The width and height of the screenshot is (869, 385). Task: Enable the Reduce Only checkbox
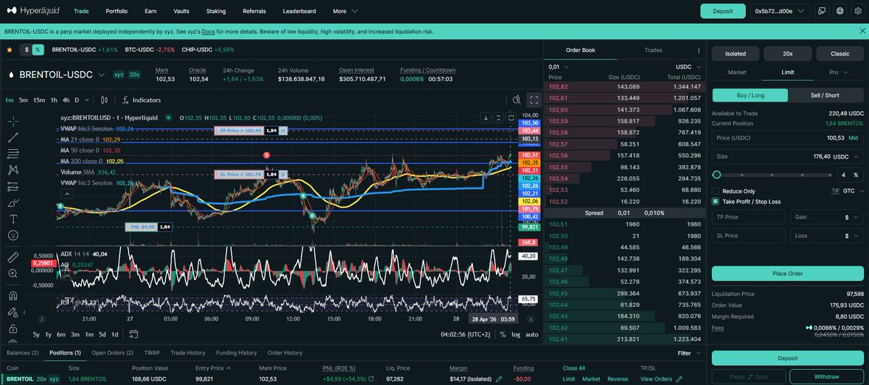click(x=716, y=190)
